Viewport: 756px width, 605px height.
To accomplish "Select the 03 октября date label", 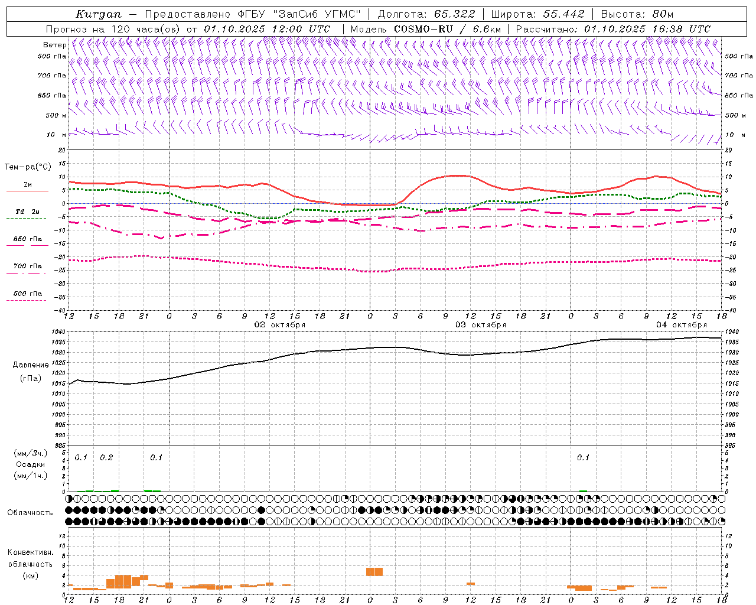I will point(481,325).
